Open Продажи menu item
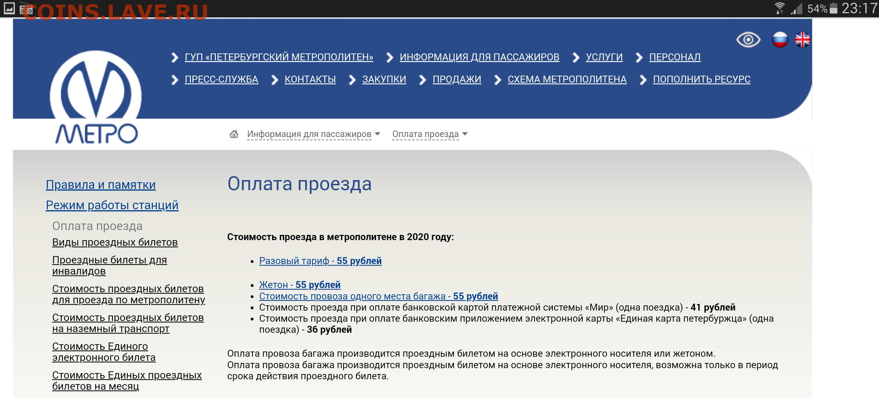The width and height of the screenshot is (879, 398). point(457,79)
